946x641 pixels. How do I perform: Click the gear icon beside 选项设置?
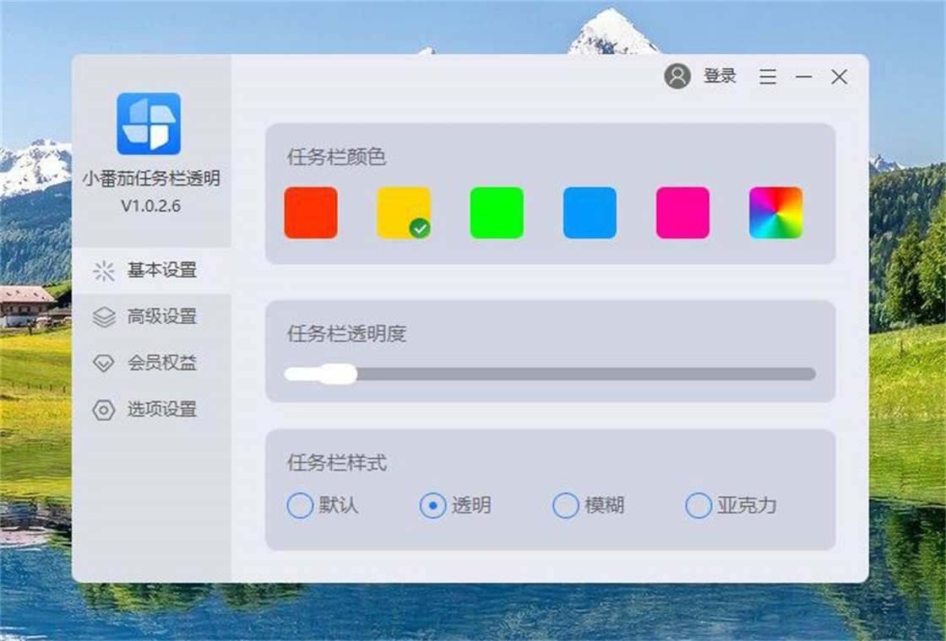click(104, 410)
